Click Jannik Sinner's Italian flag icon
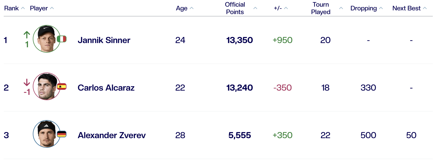The height and width of the screenshot is (161, 436). (x=62, y=39)
